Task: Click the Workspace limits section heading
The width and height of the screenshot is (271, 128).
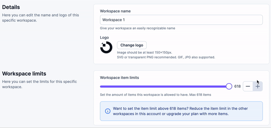Action: (x=24, y=73)
